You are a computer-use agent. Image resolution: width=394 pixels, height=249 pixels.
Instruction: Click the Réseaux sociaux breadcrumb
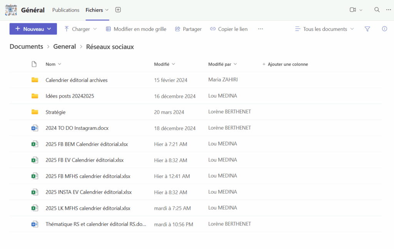click(110, 47)
